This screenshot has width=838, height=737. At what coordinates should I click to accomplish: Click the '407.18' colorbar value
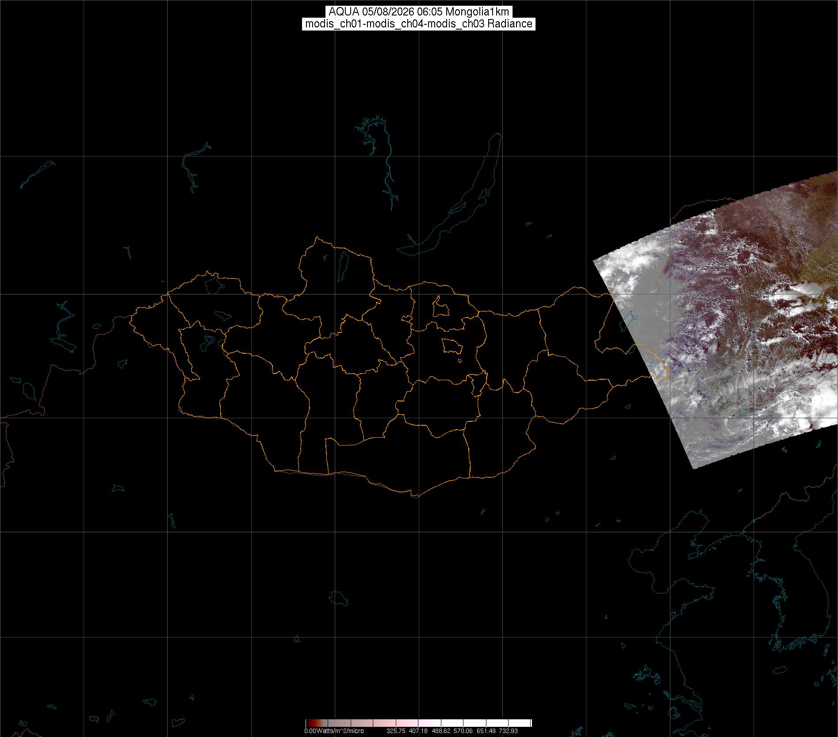419,731
